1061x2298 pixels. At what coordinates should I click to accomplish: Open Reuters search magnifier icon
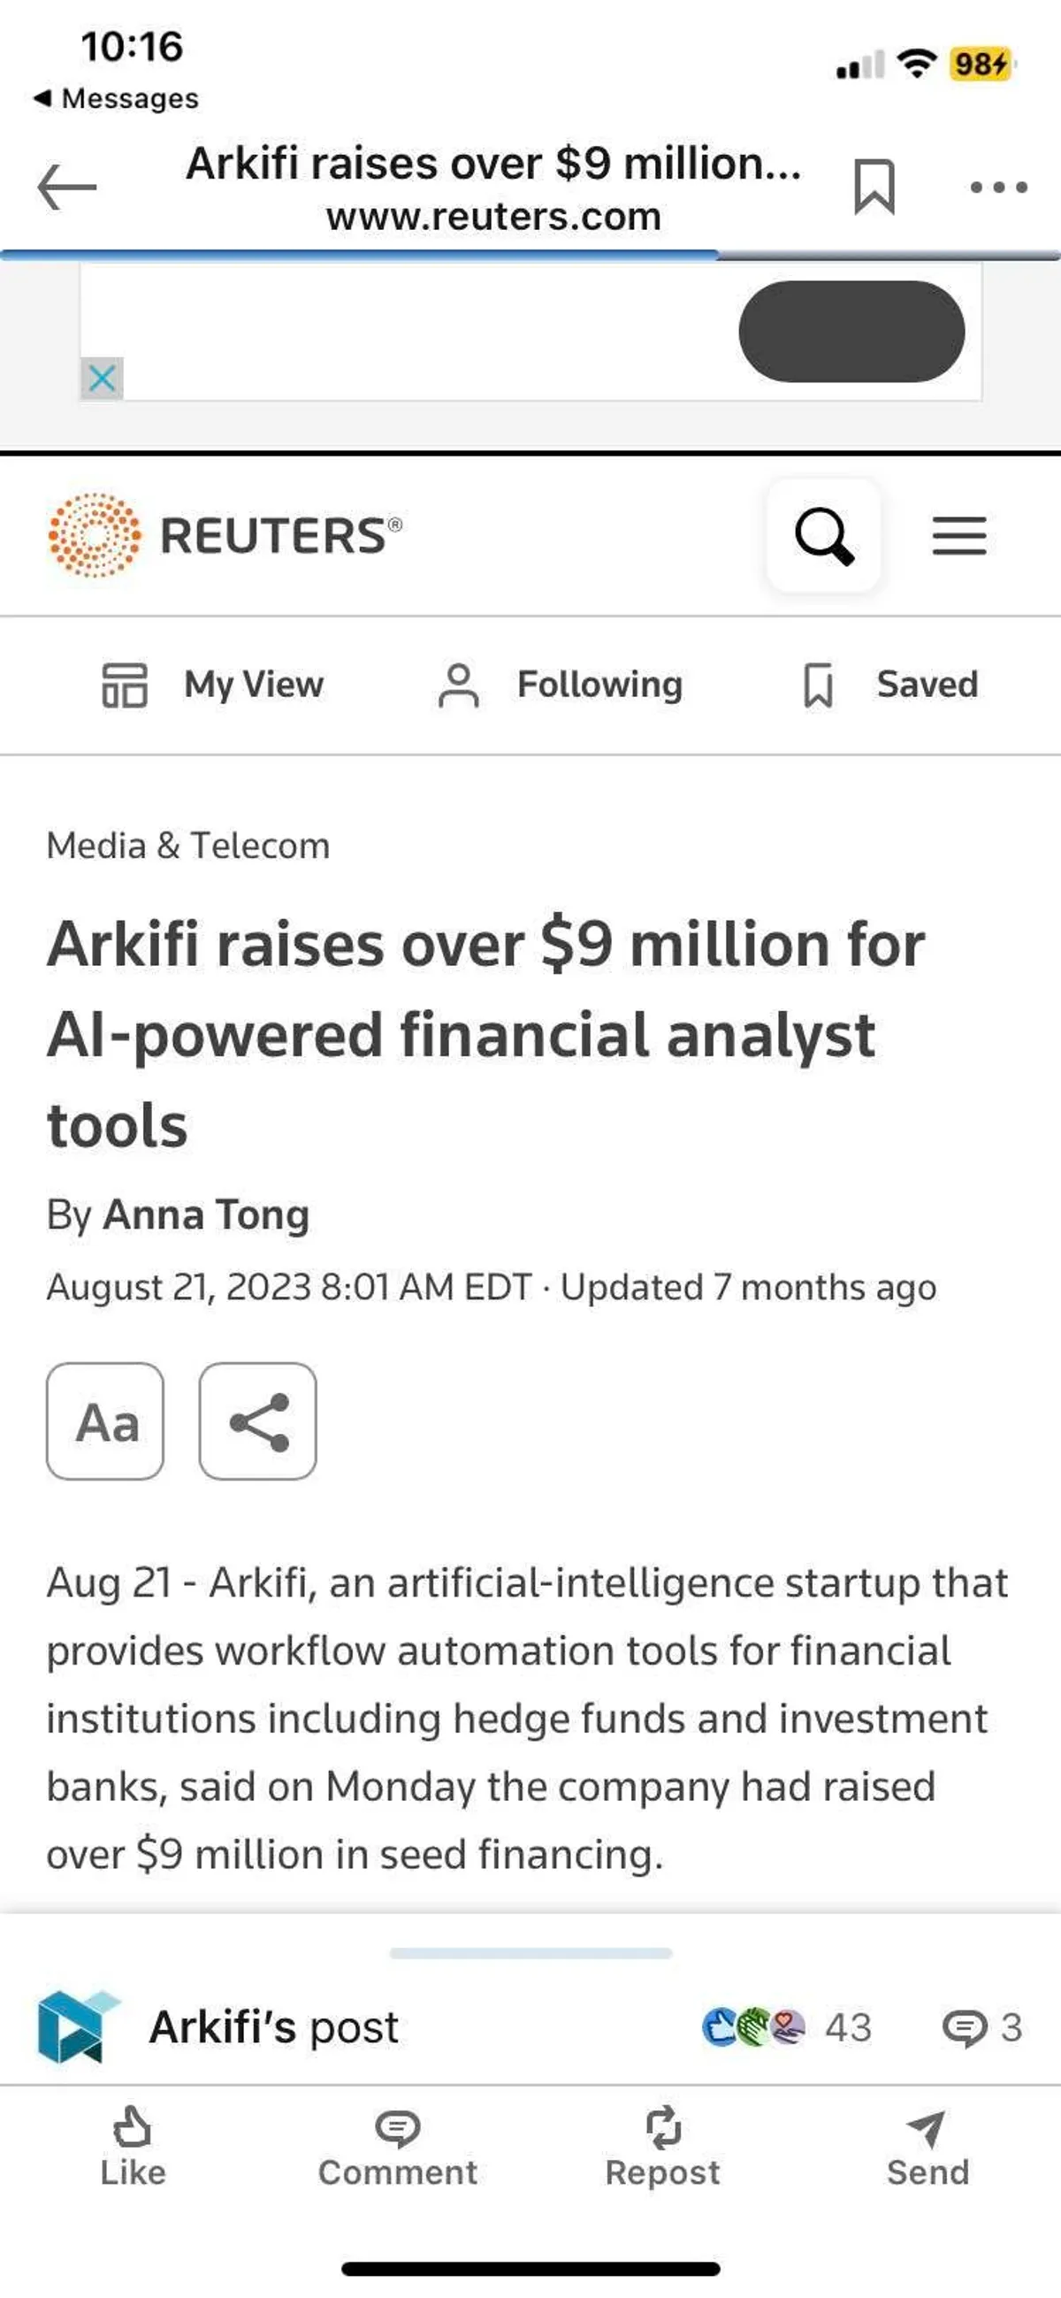(824, 536)
